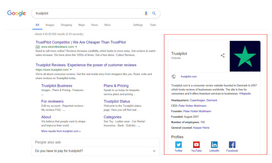Click the Copenhagen headquarters link
272x163 pixels.
point(197,100)
